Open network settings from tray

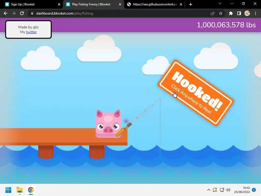point(222,190)
